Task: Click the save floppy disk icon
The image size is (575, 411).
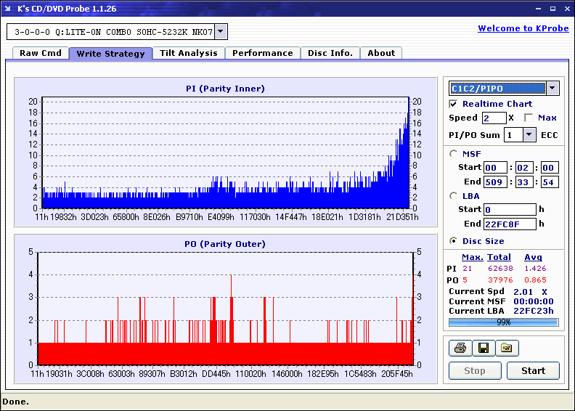Action: [x=483, y=349]
